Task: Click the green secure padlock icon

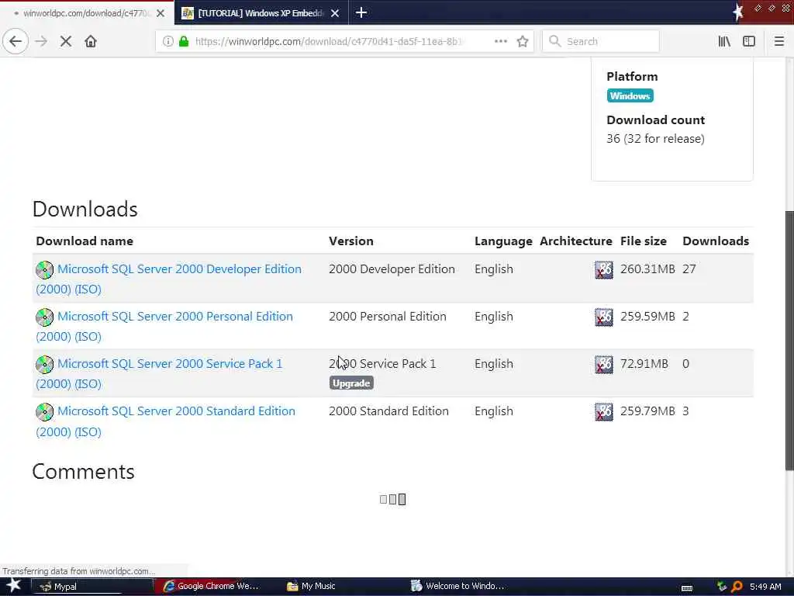Action: [184, 41]
